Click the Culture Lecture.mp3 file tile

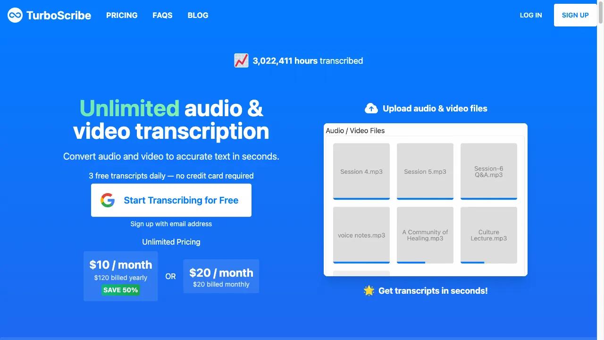point(489,235)
